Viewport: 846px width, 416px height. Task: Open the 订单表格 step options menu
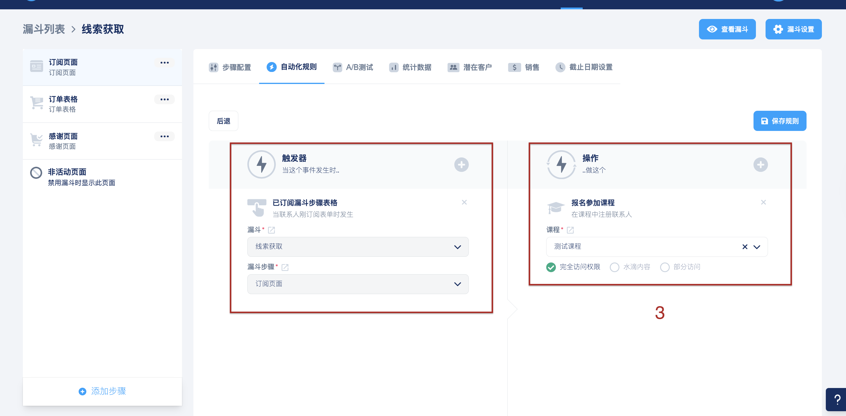pyautogui.click(x=164, y=99)
